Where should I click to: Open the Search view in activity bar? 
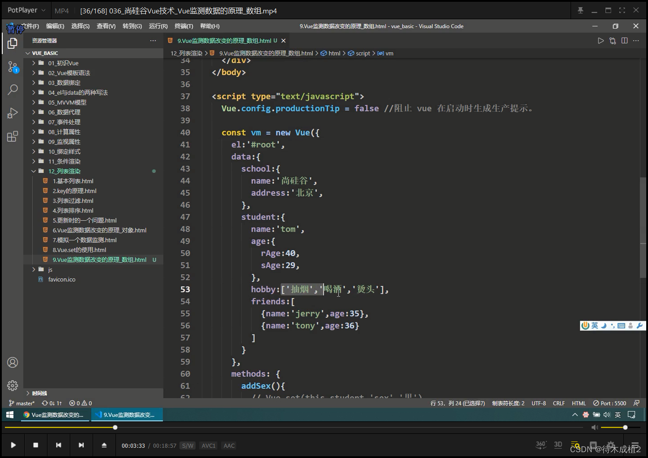pyautogui.click(x=13, y=89)
